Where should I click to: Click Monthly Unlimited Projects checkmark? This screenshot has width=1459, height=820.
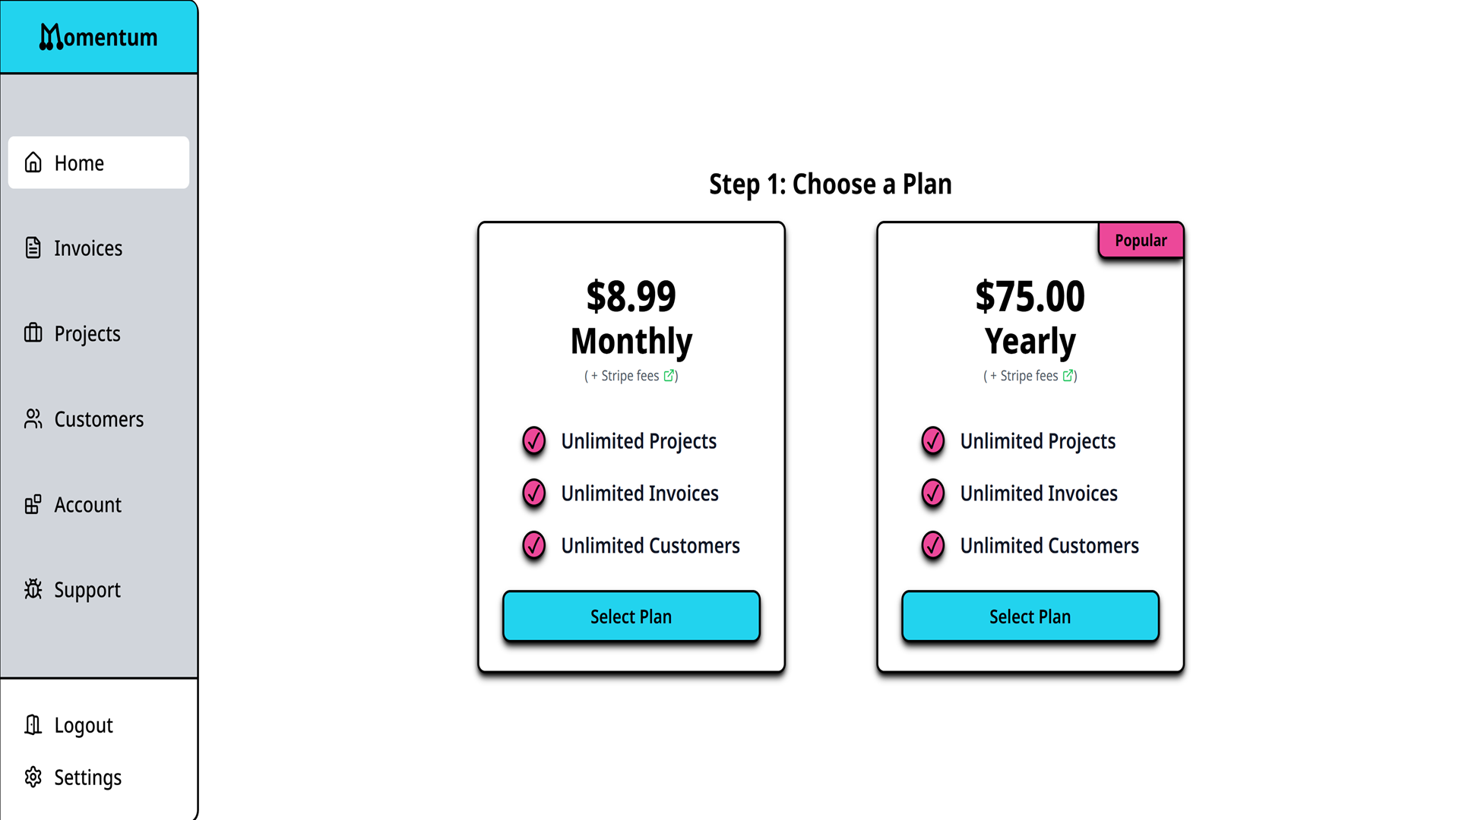(x=534, y=440)
